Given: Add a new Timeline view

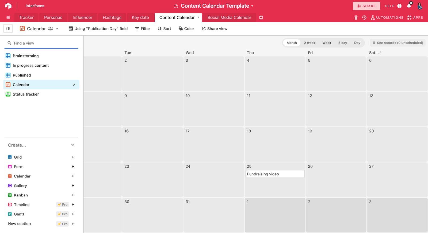Looking at the screenshot, I should 73,205.
